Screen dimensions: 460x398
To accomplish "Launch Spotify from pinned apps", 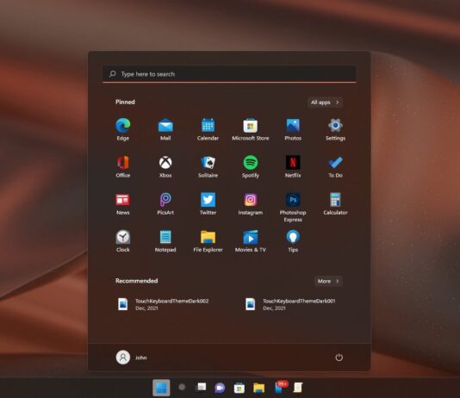I will (250, 166).
